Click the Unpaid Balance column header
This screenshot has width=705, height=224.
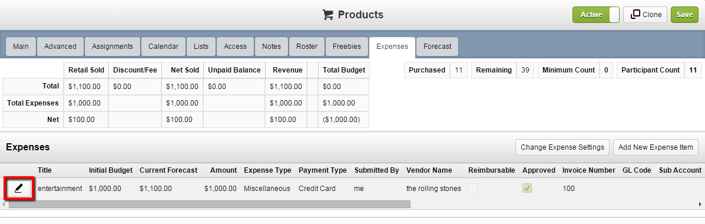[x=234, y=70]
